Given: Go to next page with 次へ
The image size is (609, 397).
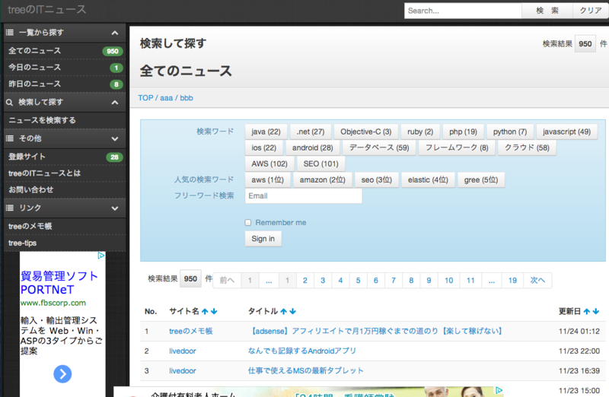Looking at the screenshot, I should [x=537, y=280].
